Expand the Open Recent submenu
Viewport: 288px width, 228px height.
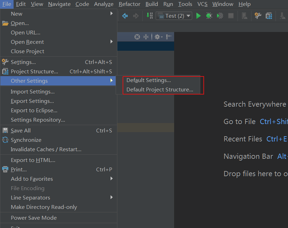(x=59, y=42)
